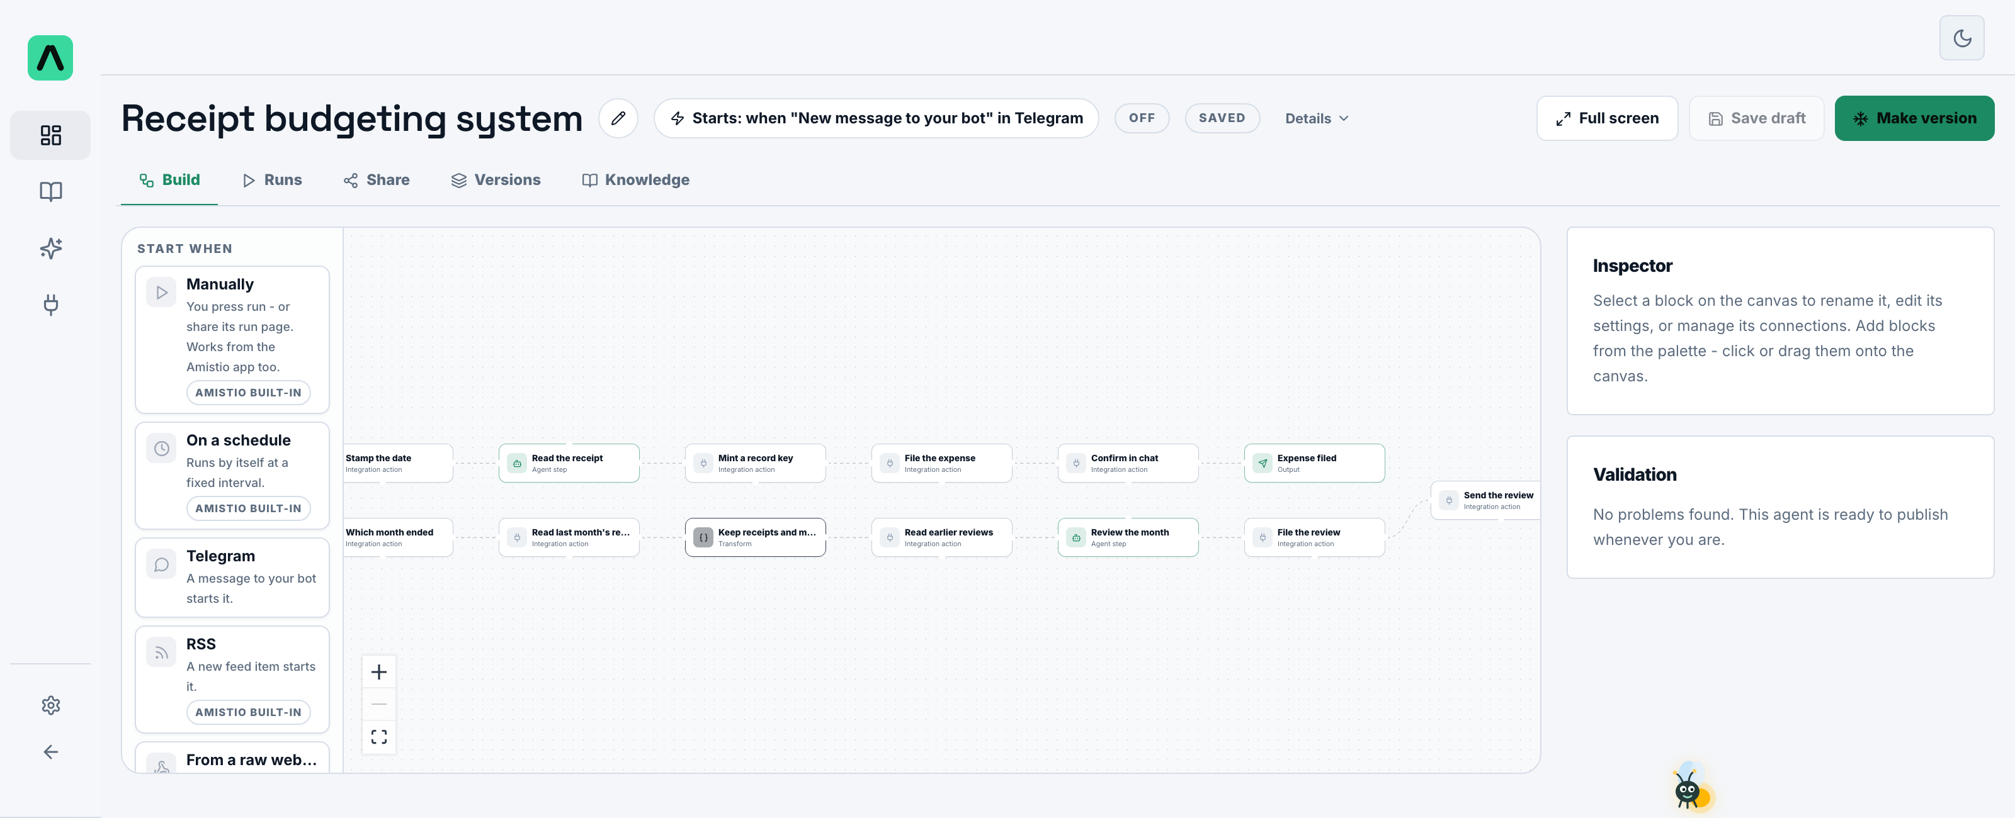Screen dimensions: 2015x818
Task: Click the File the expense plug icon
Action: pos(889,463)
